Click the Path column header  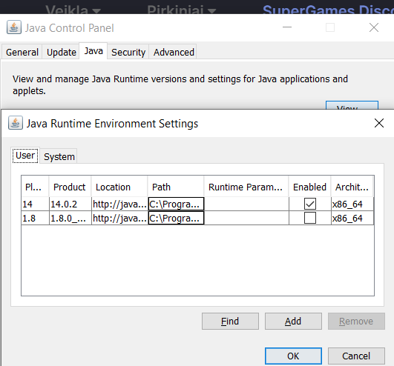coord(175,187)
